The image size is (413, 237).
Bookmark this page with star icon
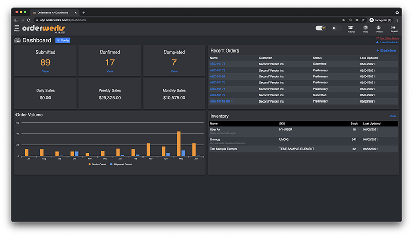pos(363,20)
